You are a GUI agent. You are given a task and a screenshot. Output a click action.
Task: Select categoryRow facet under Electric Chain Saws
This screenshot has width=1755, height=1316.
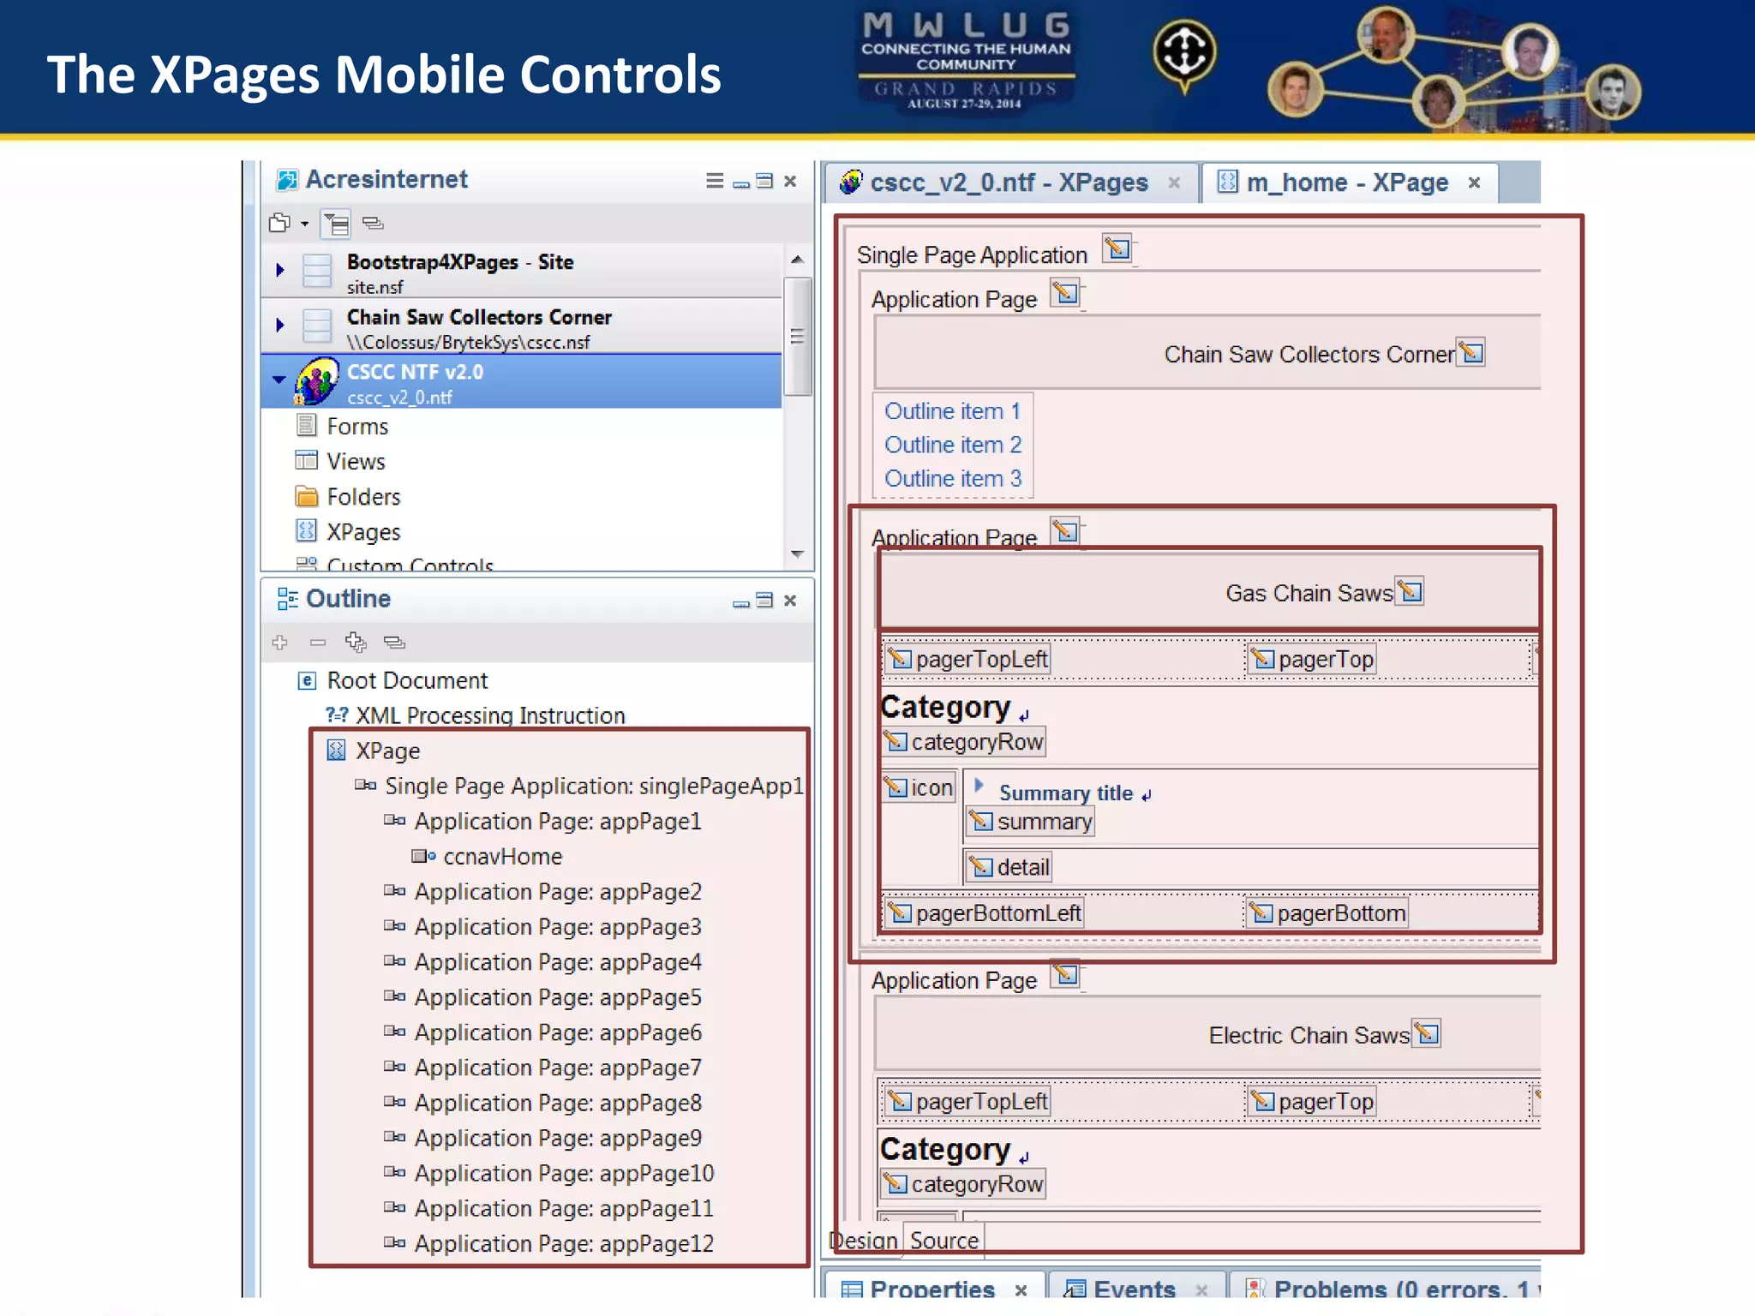(964, 1183)
